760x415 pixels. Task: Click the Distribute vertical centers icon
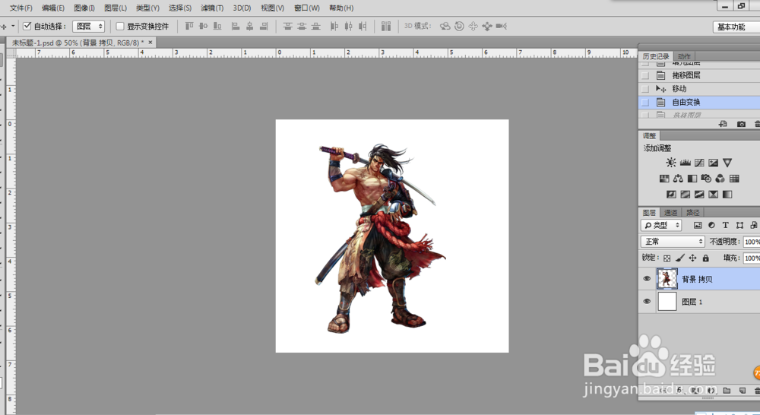pyautogui.click(x=302, y=26)
